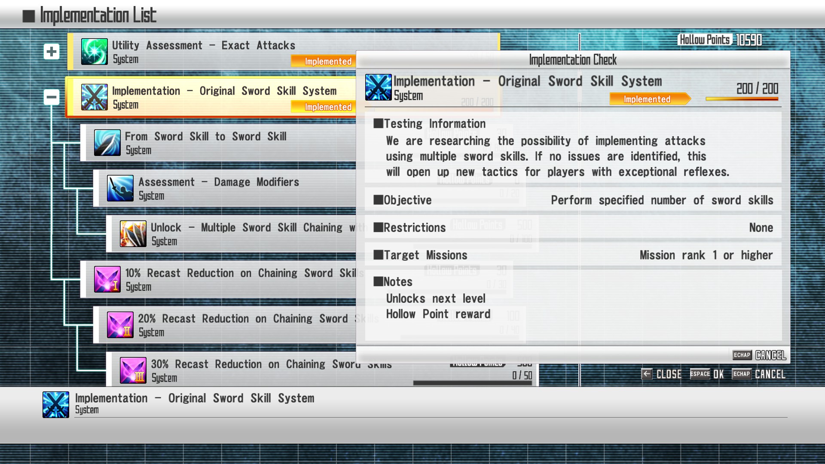Click the 30% Recast Reduction icon
This screenshot has height=464, width=825.
click(x=133, y=370)
